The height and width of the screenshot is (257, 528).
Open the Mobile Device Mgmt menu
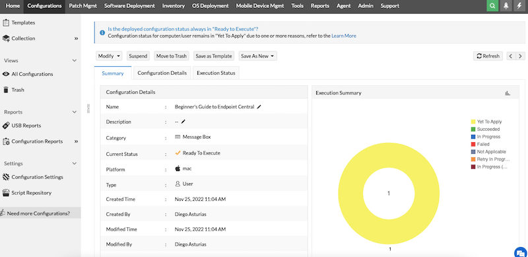tap(259, 6)
